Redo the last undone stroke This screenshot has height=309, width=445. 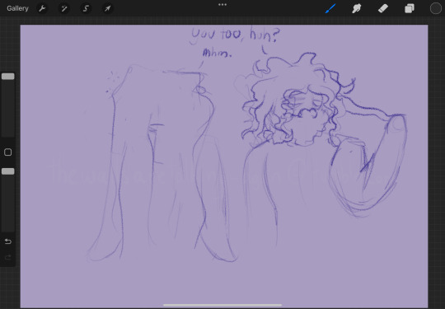(x=8, y=257)
